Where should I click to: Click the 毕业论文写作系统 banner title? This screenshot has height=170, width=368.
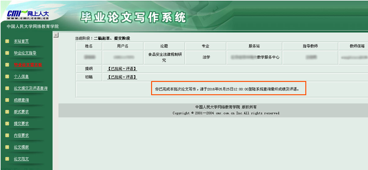coord(133,18)
